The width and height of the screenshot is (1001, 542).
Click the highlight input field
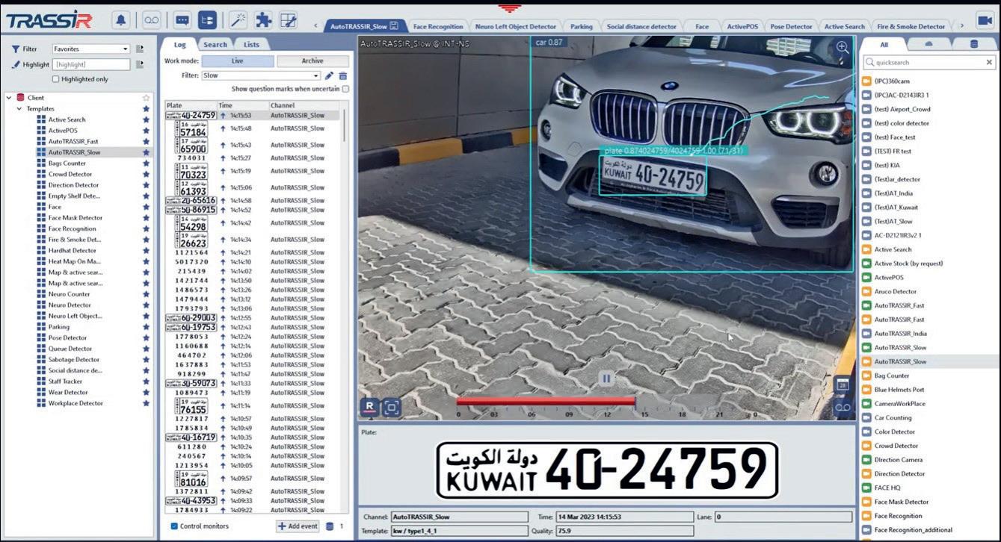91,65
